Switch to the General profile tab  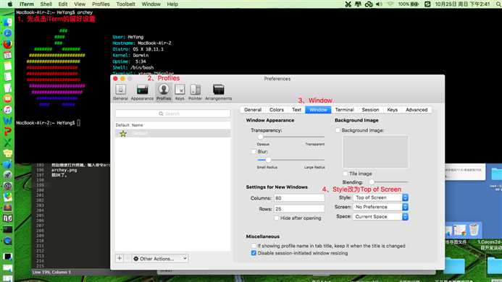(x=253, y=110)
